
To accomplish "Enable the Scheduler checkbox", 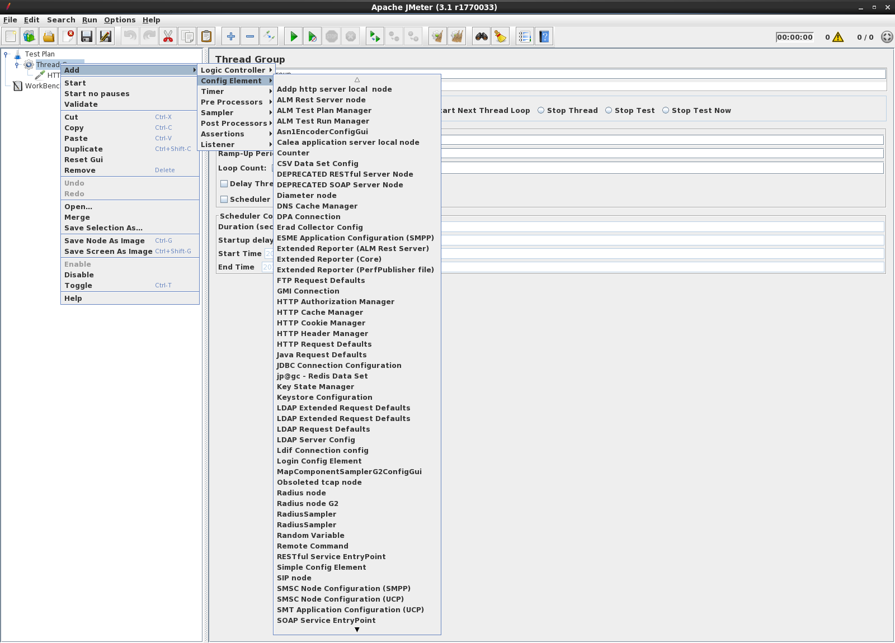I will coord(224,199).
